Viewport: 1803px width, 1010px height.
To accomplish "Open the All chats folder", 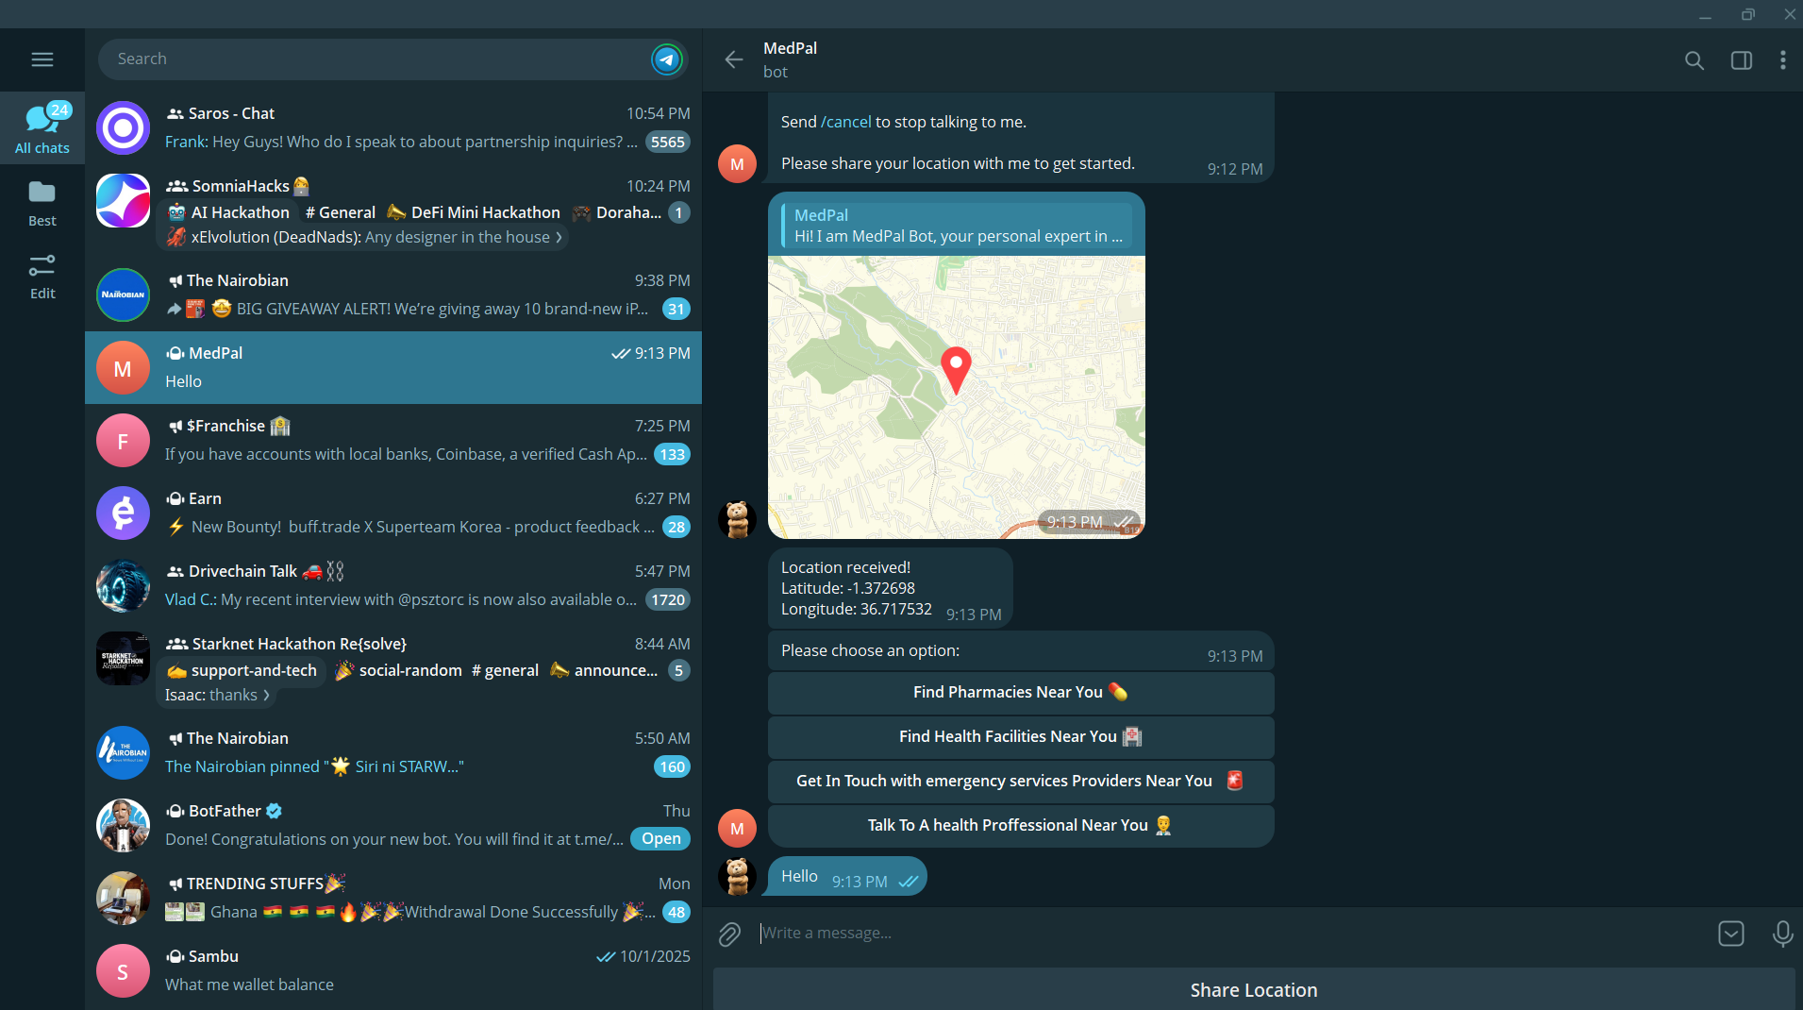I will click(x=42, y=128).
